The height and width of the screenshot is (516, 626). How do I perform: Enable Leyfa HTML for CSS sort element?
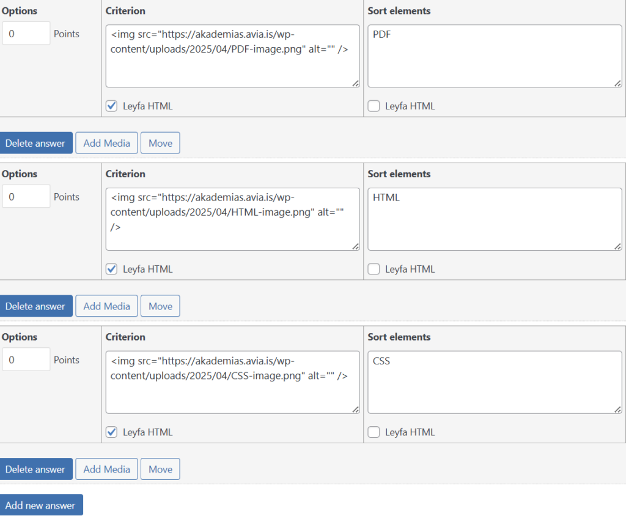coord(374,432)
